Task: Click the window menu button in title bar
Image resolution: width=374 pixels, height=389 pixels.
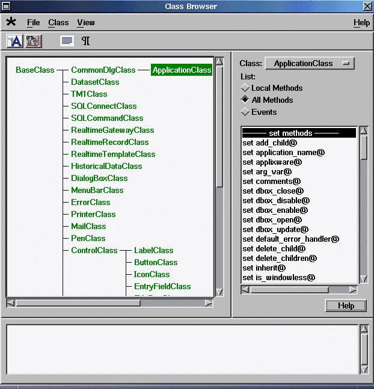Action: [7, 6]
